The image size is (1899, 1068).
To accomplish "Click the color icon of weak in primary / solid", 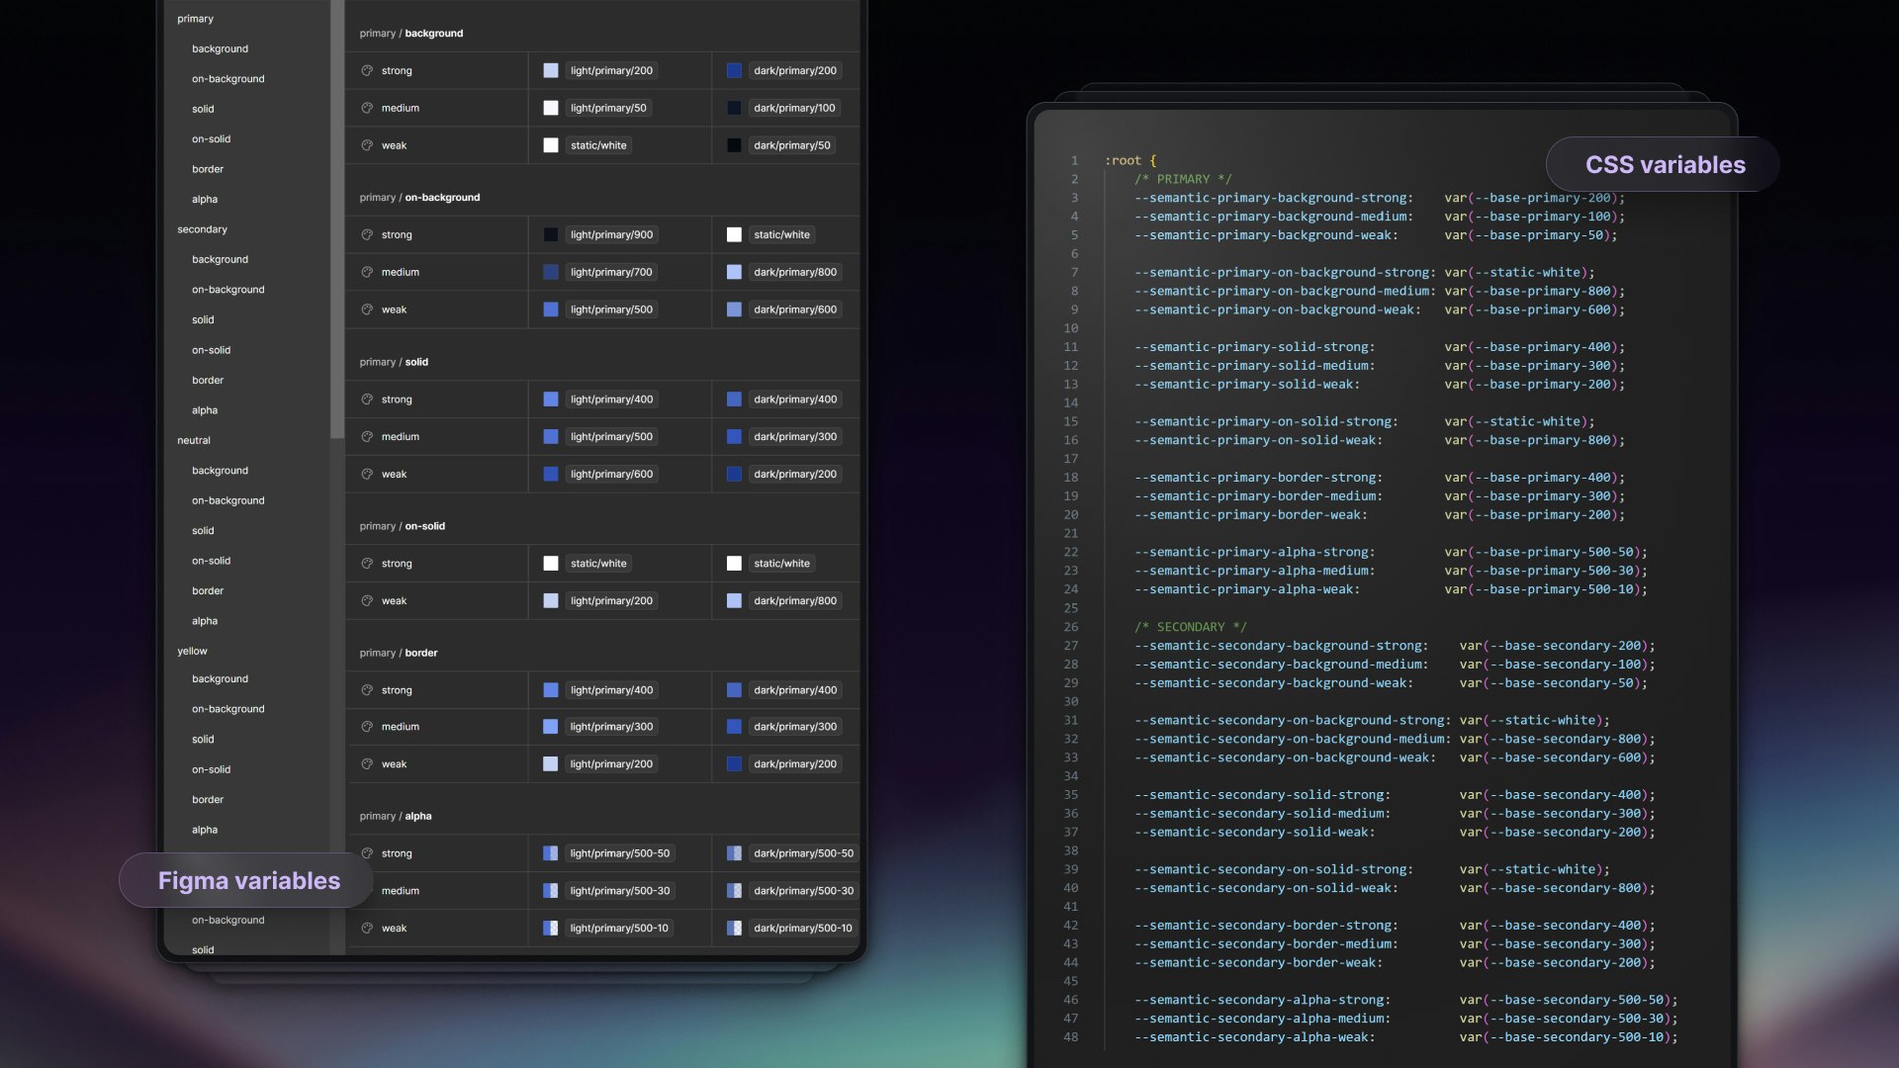I will (x=367, y=474).
